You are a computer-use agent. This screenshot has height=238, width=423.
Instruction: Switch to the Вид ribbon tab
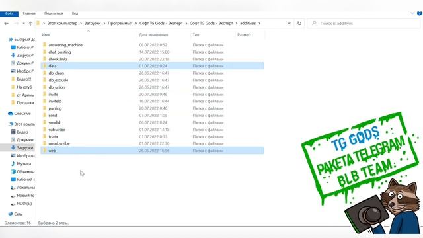tap(75, 13)
